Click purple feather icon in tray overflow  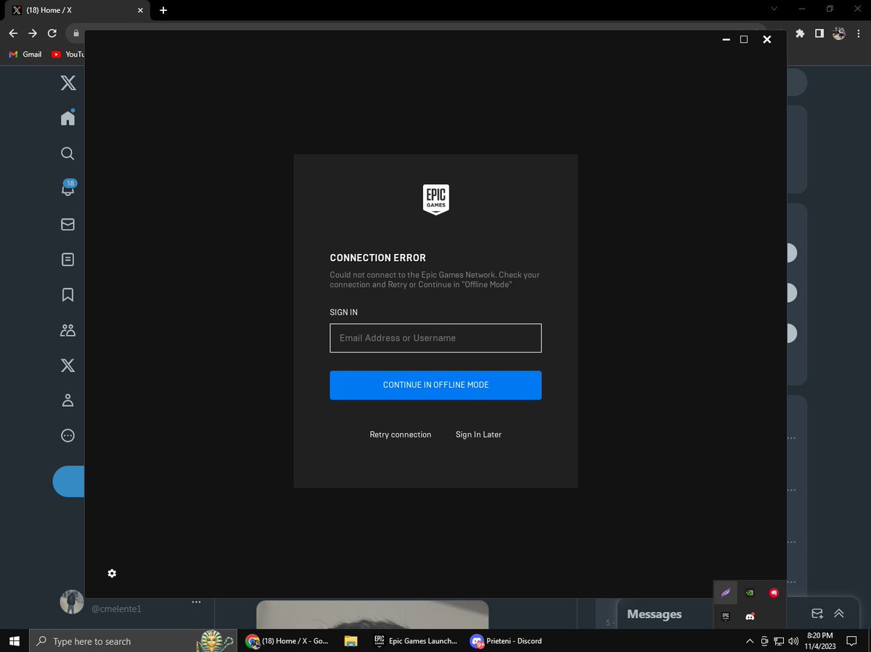coord(726,593)
